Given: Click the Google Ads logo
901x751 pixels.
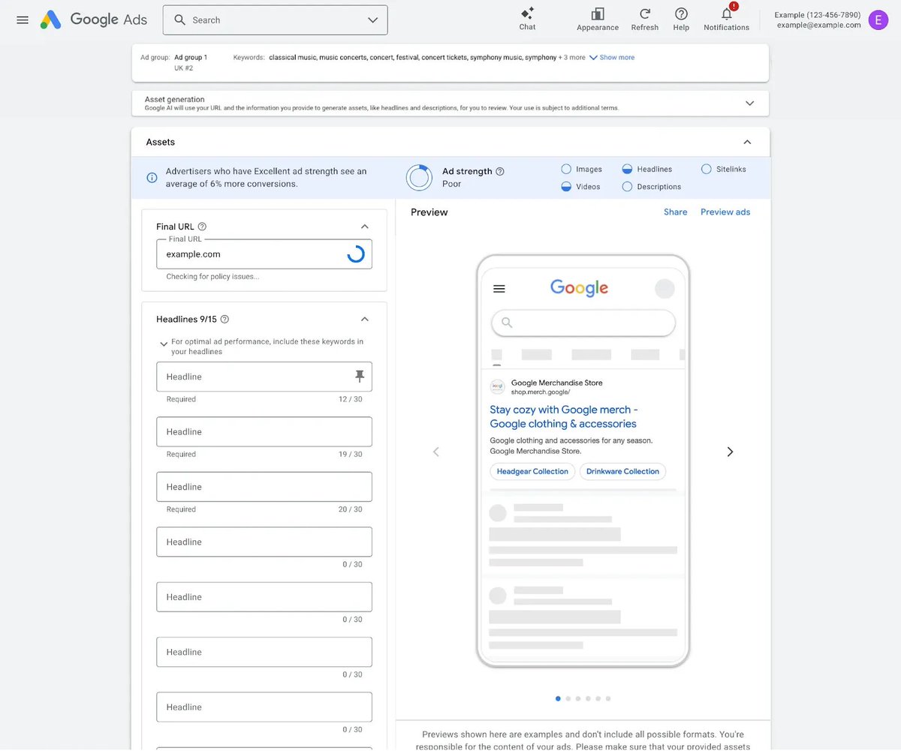Looking at the screenshot, I should [94, 20].
